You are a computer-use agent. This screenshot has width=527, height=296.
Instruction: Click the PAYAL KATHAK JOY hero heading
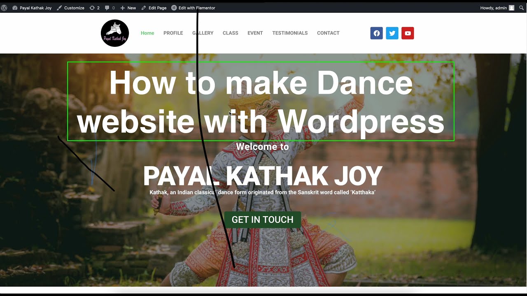[263, 176]
